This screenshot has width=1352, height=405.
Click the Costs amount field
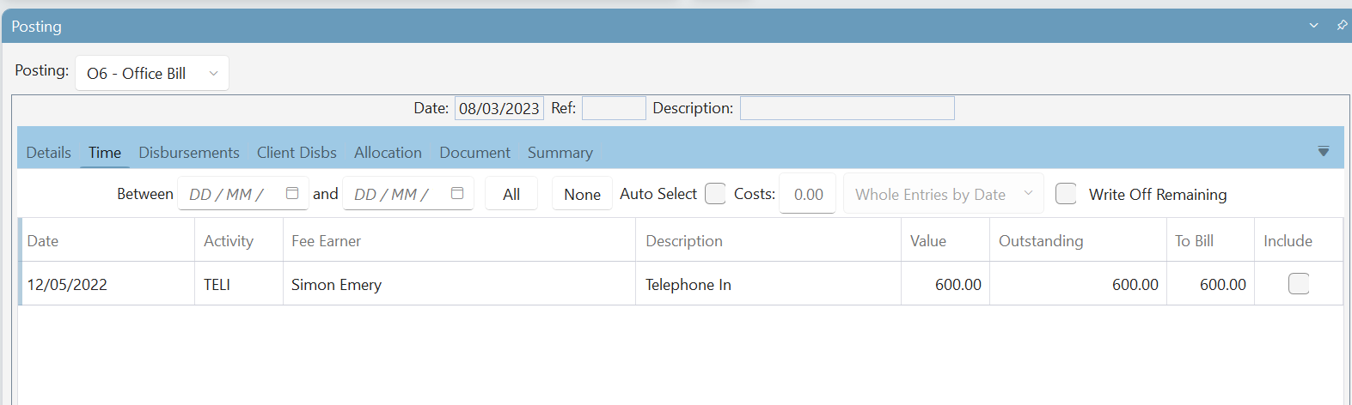coord(807,194)
